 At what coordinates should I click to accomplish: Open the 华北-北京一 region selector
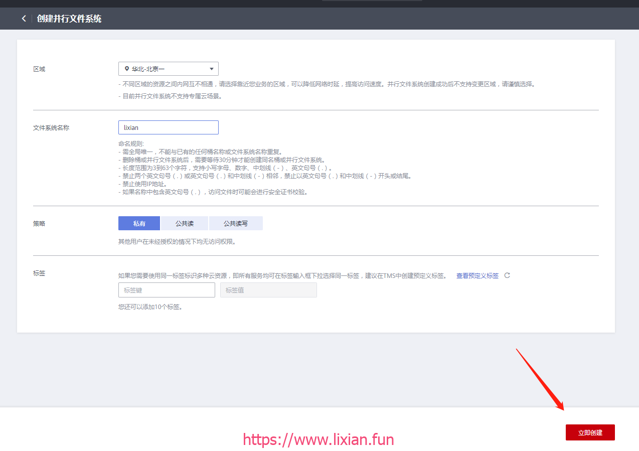pos(168,69)
